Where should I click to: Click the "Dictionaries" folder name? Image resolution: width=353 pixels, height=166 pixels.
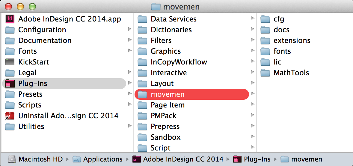171,30
